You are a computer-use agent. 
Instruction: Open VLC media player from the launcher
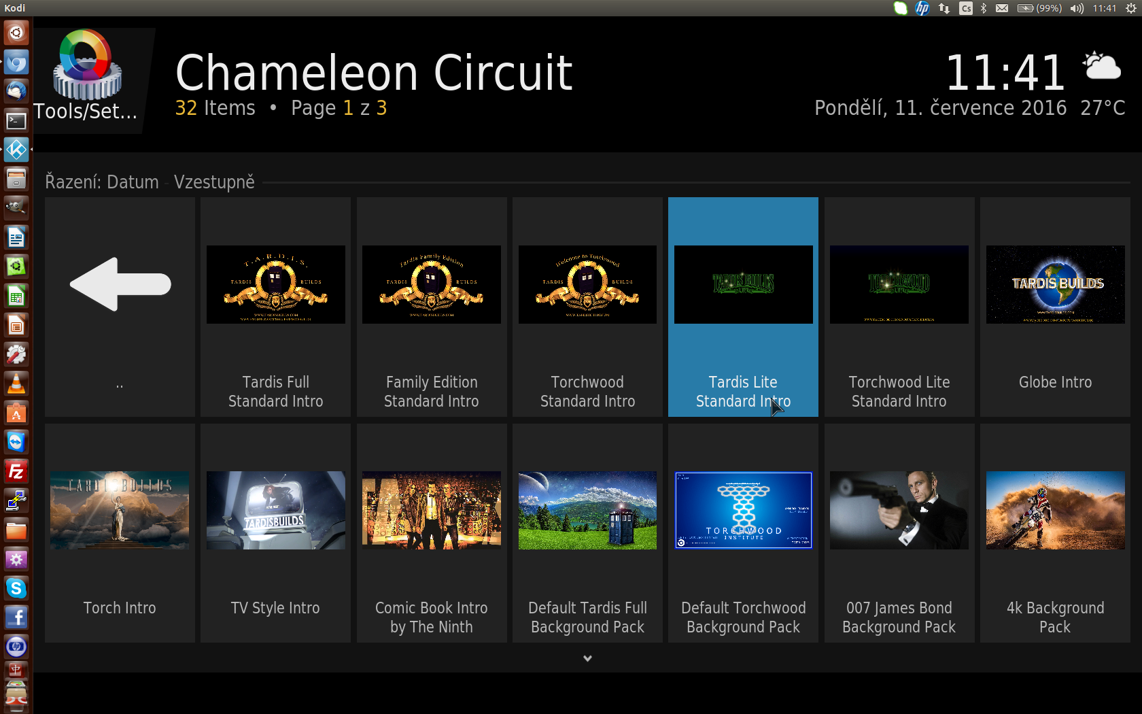pos(16,384)
